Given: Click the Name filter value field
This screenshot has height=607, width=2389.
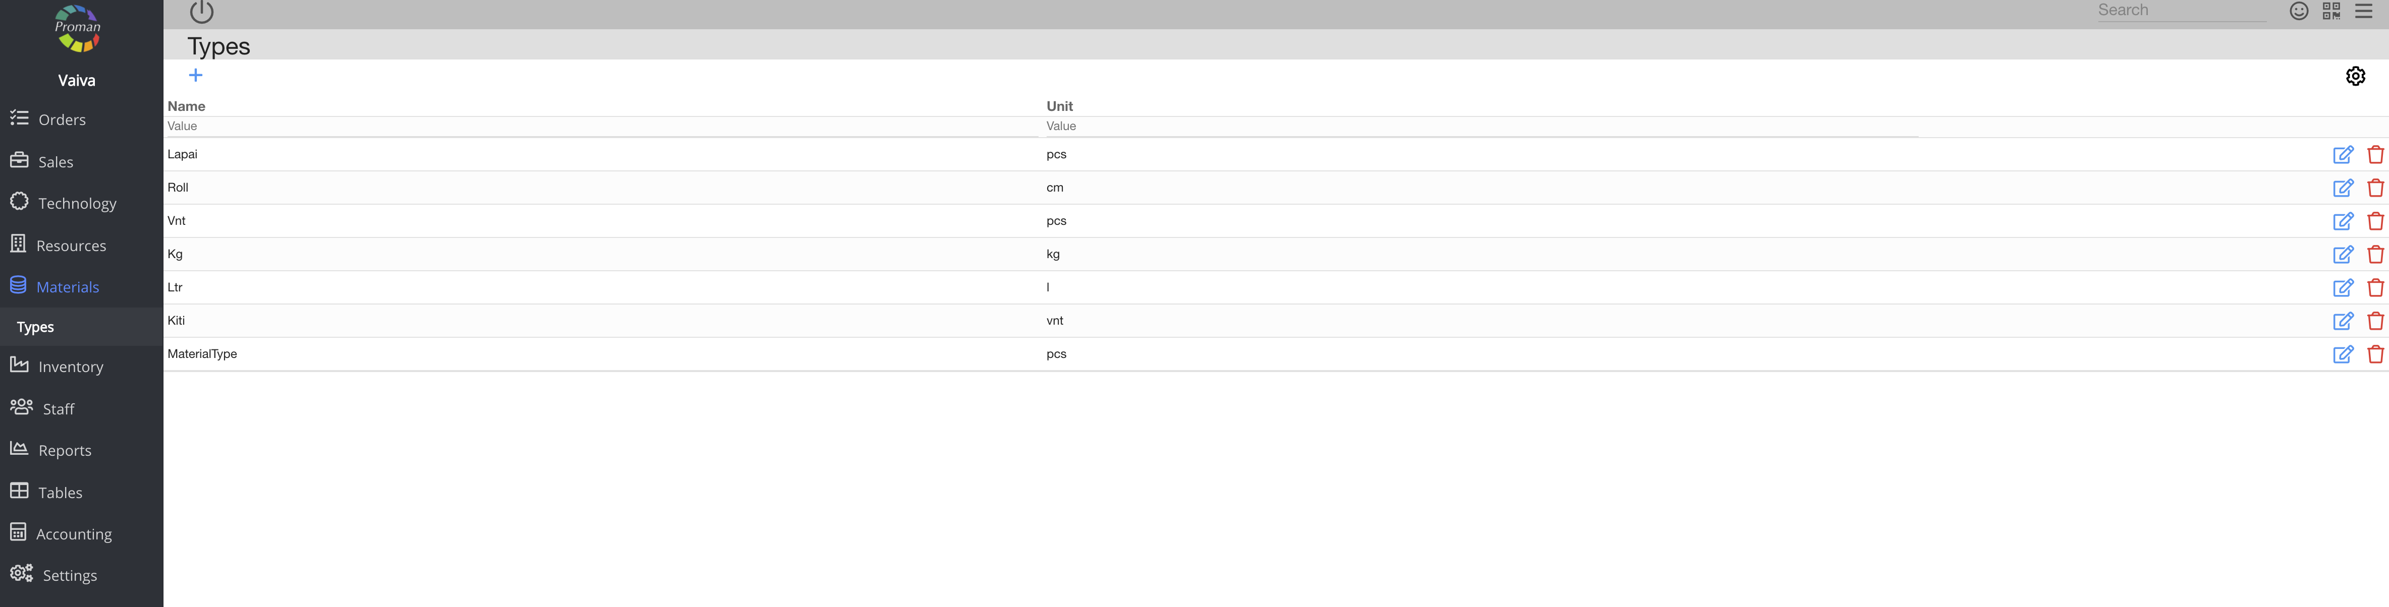Looking at the screenshot, I should pos(603,126).
